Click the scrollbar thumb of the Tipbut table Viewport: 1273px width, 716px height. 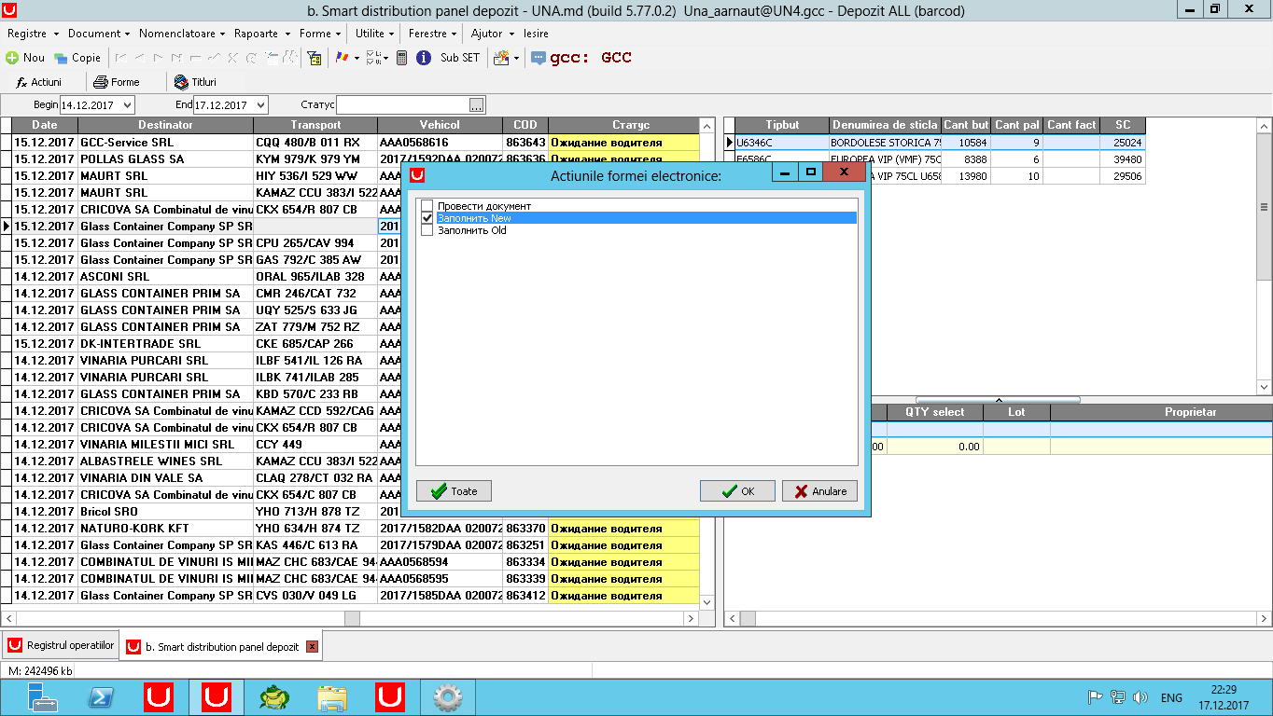point(1265,208)
